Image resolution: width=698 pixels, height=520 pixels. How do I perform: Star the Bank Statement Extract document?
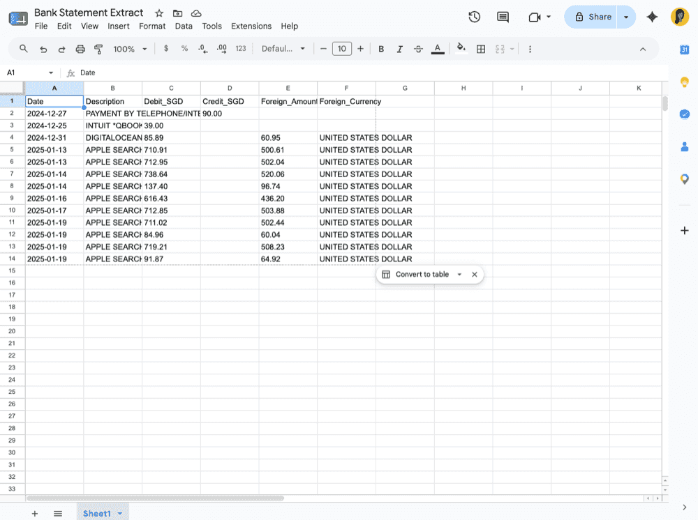pos(159,13)
